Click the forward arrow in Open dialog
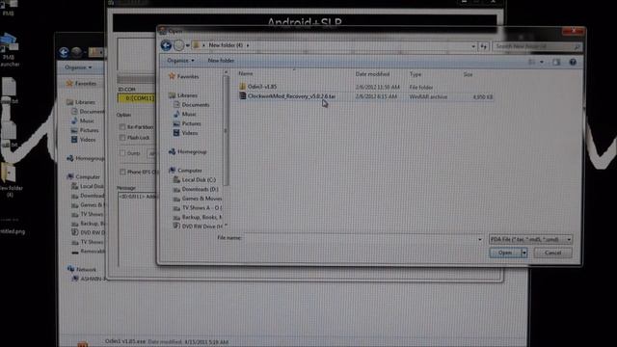The height and width of the screenshot is (347, 617). click(x=179, y=45)
